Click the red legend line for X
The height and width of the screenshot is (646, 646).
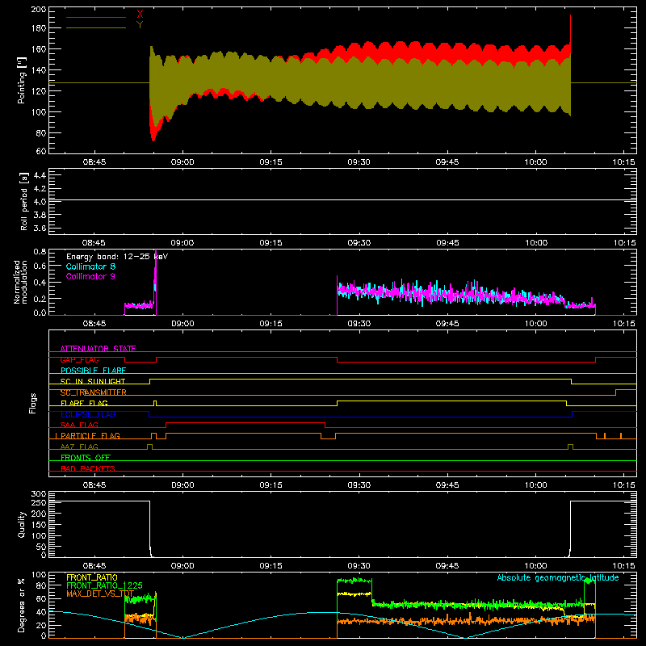(96, 17)
